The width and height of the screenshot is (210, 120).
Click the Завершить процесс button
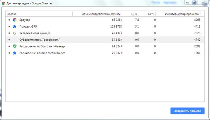[187, 111]
